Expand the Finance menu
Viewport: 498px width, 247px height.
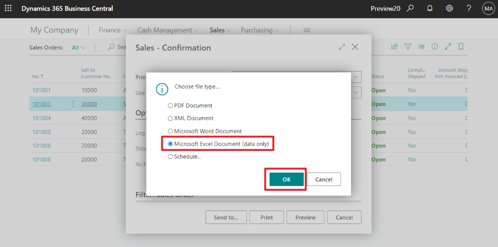(x=112, y=30)
